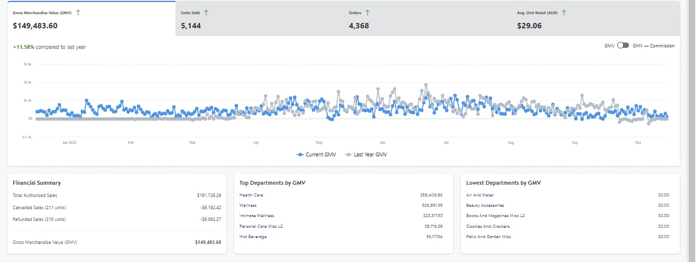Click the Financial Summary heading
Image resolution: width=696 pixels, height=262 pixels.
37,183
